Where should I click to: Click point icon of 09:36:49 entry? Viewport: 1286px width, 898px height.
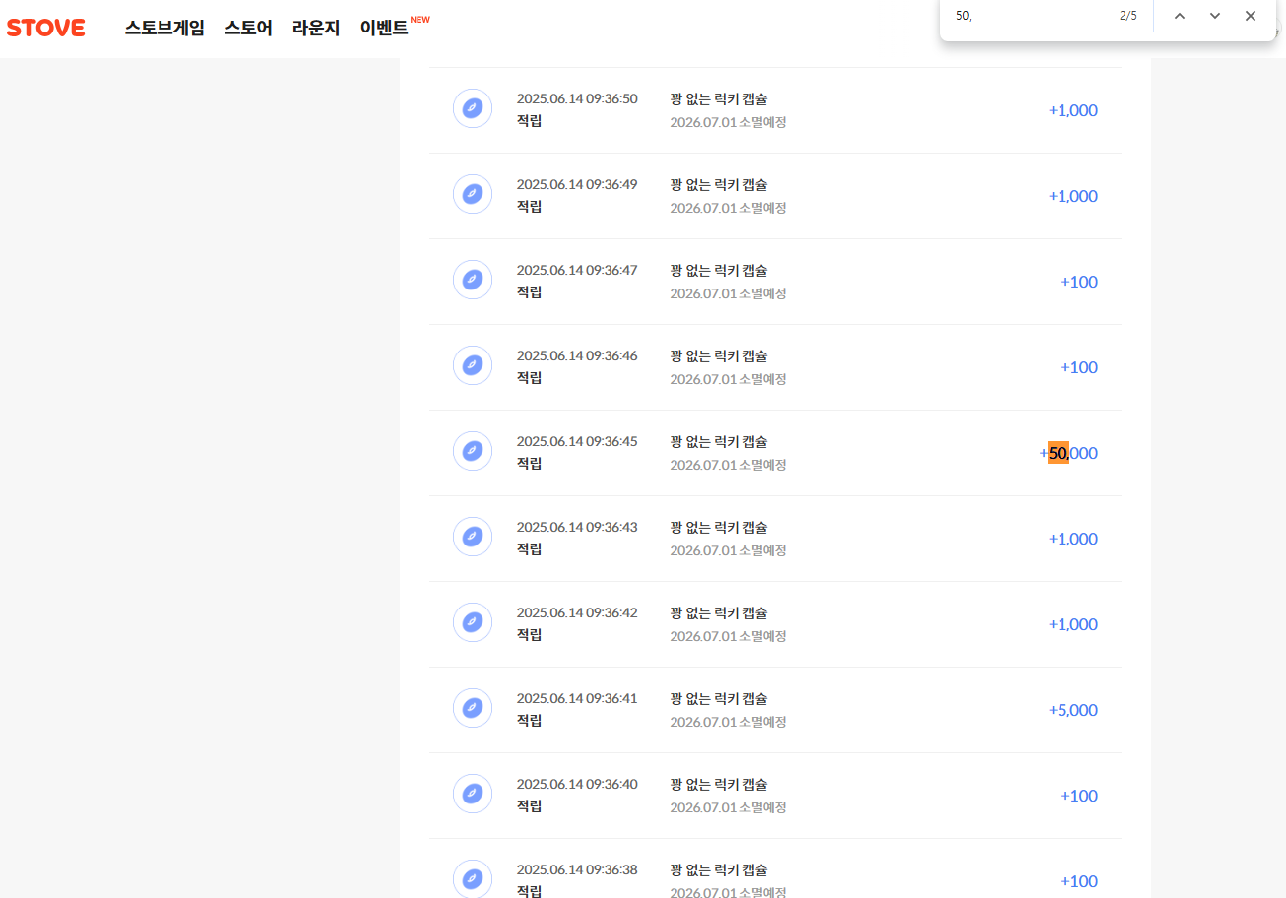[x=473, y=194]
